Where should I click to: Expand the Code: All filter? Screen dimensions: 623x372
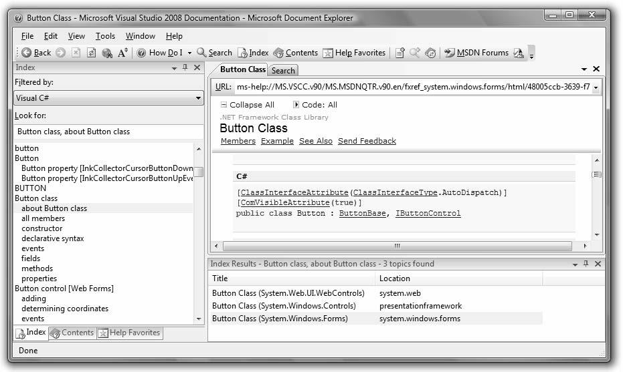click(x=315, y=105)
